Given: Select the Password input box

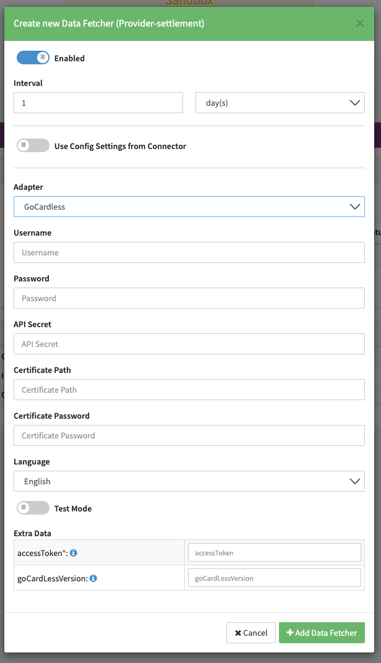Looking at the screenshot, I should point(189,298).
